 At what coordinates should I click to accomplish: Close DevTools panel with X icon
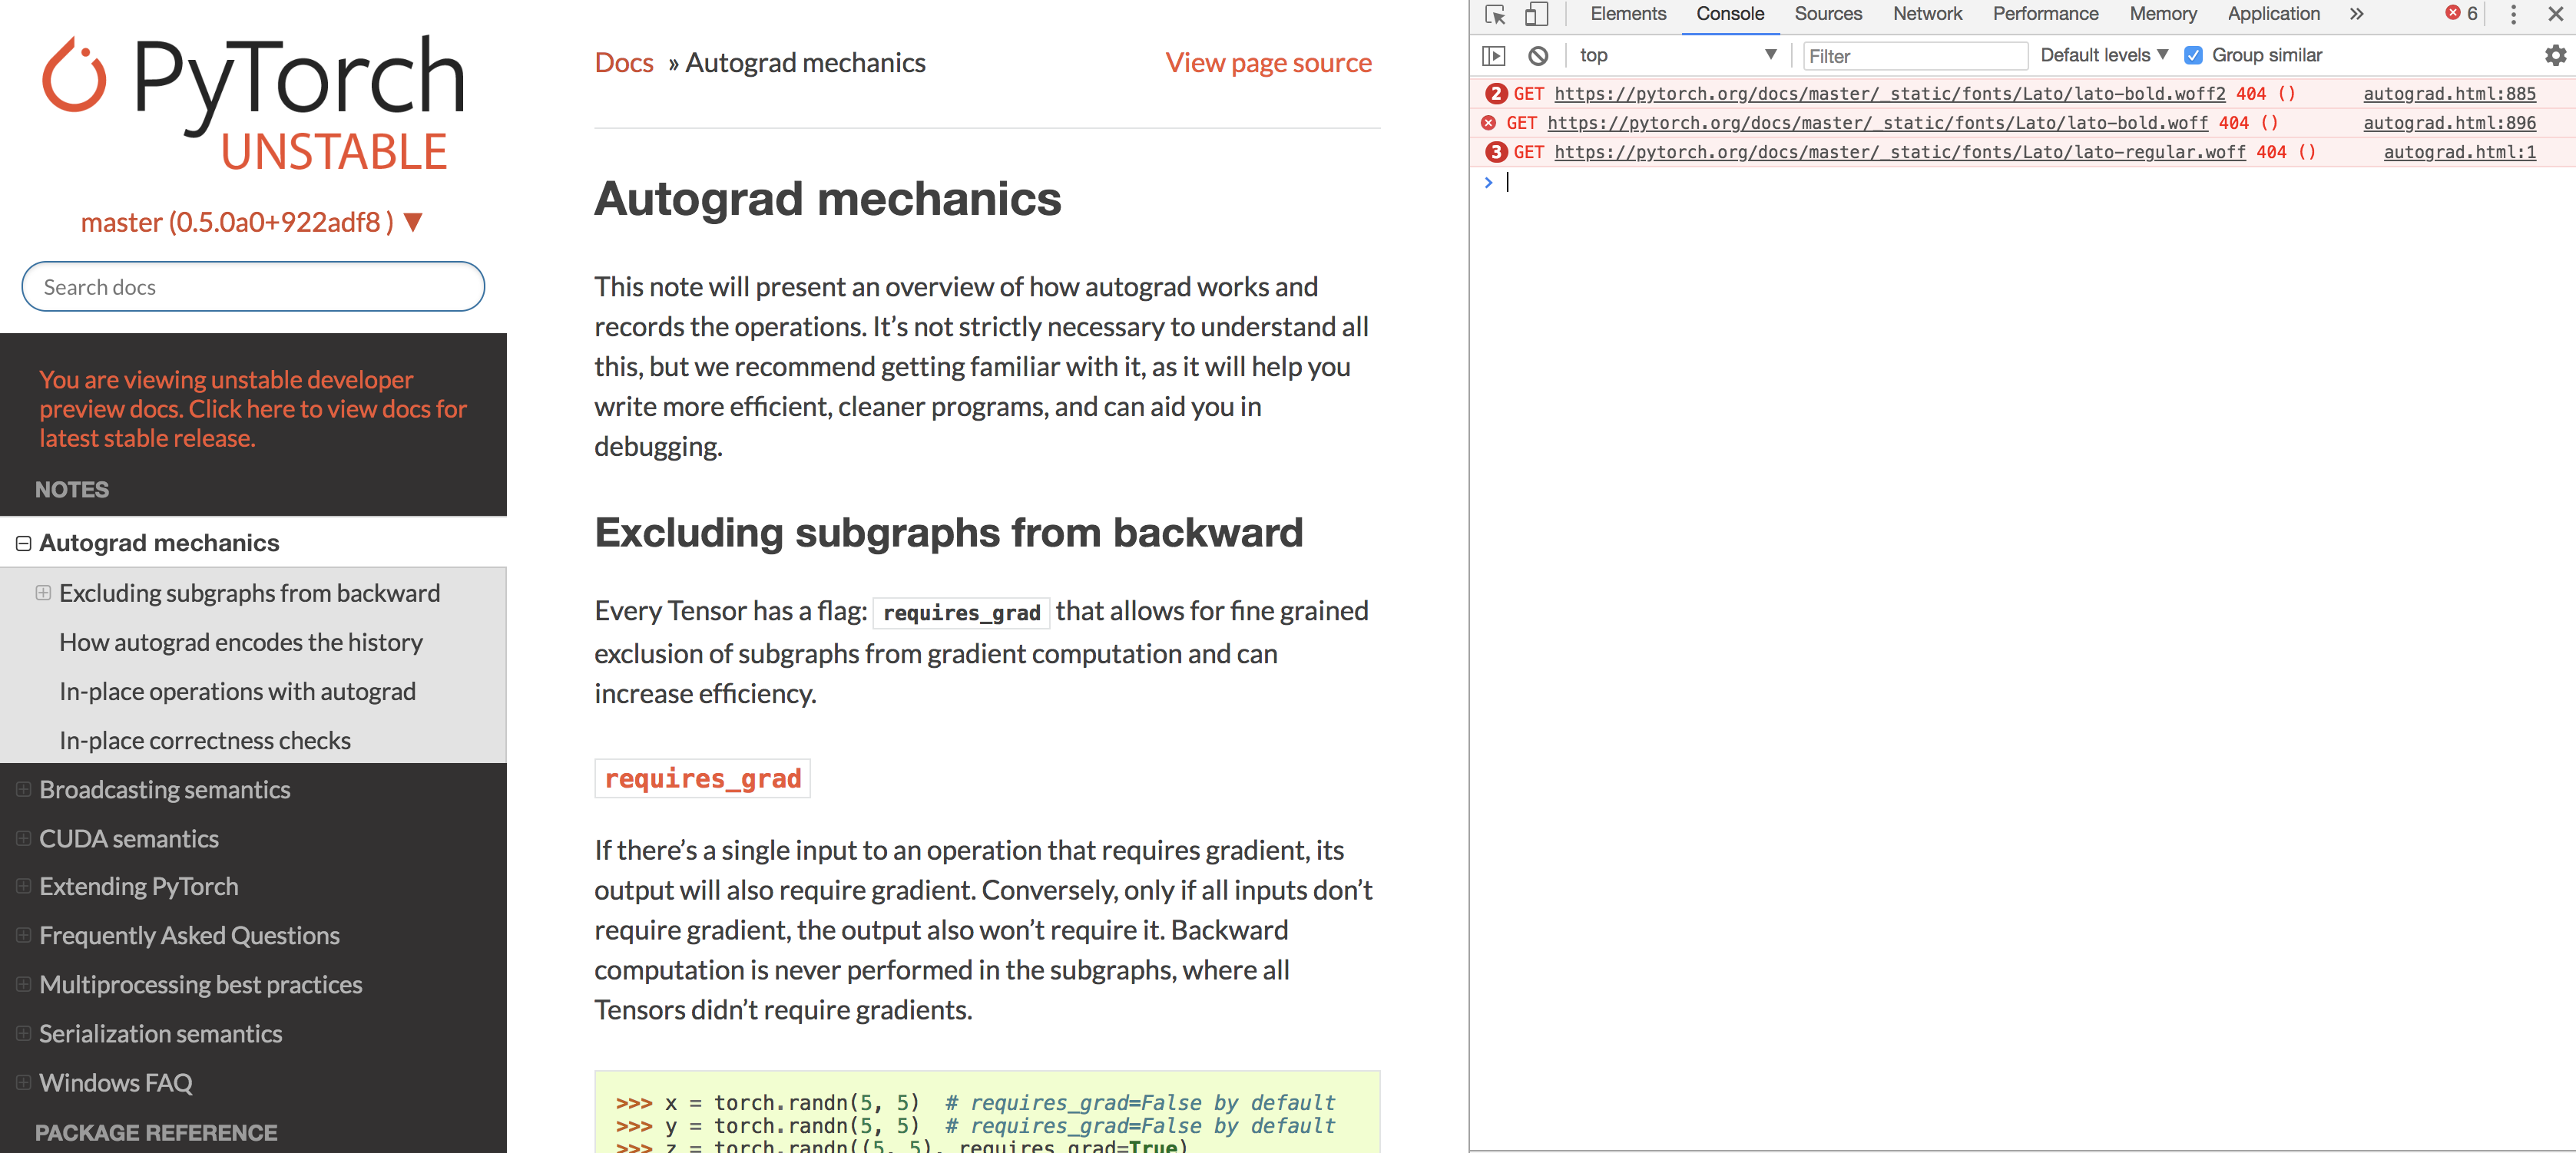(2555, 14)
